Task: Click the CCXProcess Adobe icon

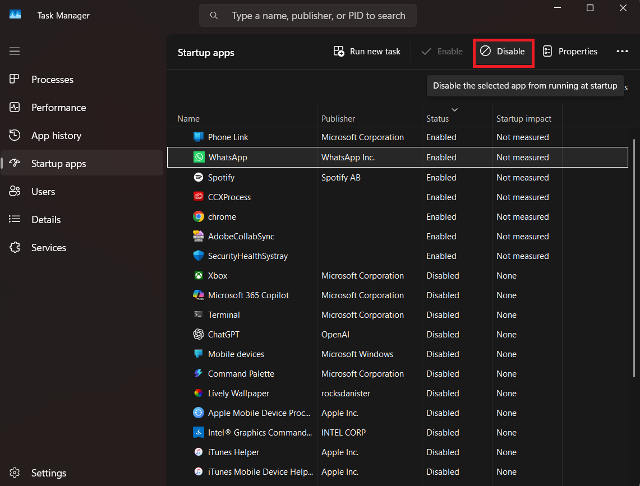Action: (x=199, y=197)
